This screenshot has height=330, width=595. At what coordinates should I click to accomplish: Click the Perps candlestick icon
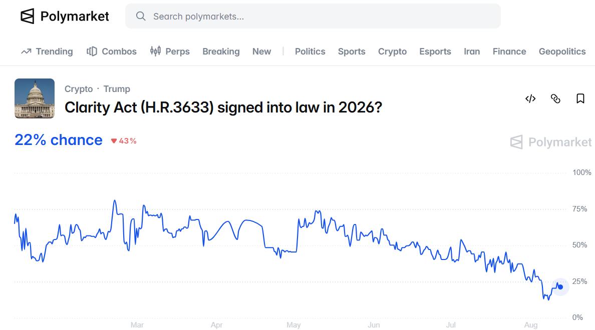(155, 51)
